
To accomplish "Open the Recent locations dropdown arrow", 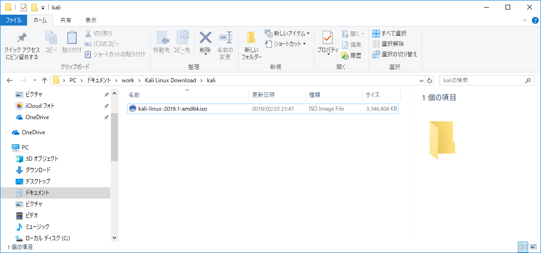I will 35,80.
